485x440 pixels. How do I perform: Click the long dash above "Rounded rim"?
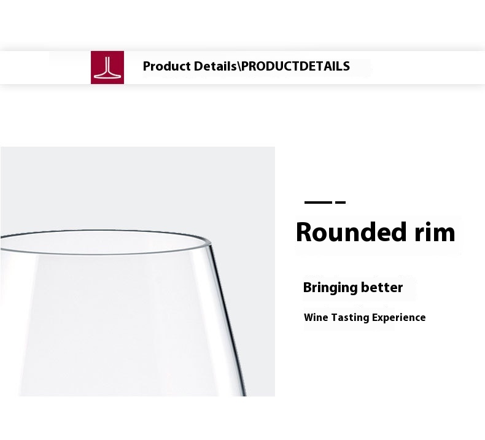coord(318,202)
